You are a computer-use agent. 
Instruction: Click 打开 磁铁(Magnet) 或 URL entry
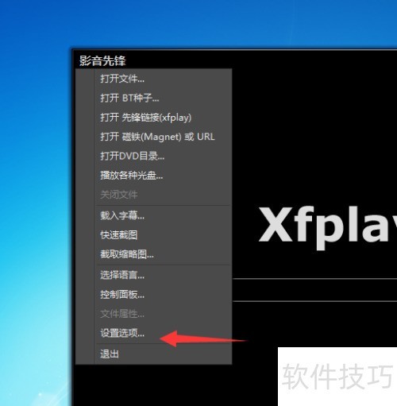[x=154, y=137]
